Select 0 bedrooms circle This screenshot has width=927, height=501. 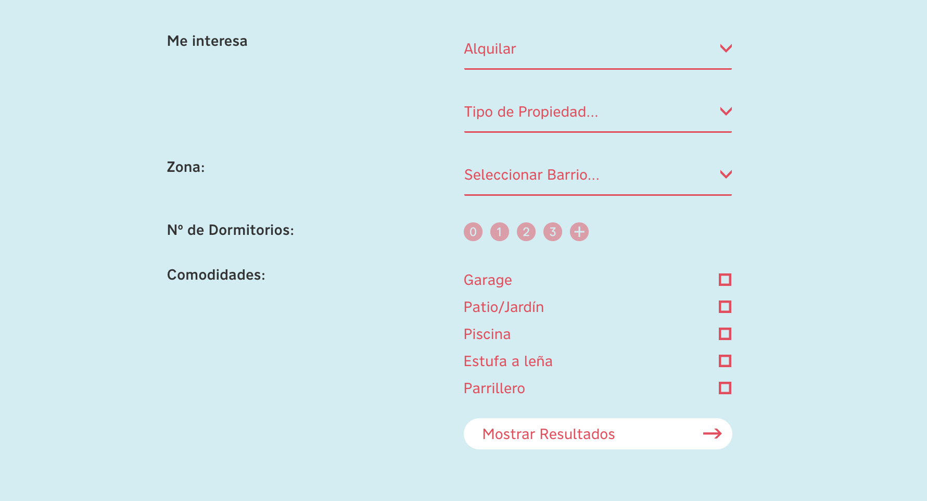pyautogui.click(x=473, y=232)
